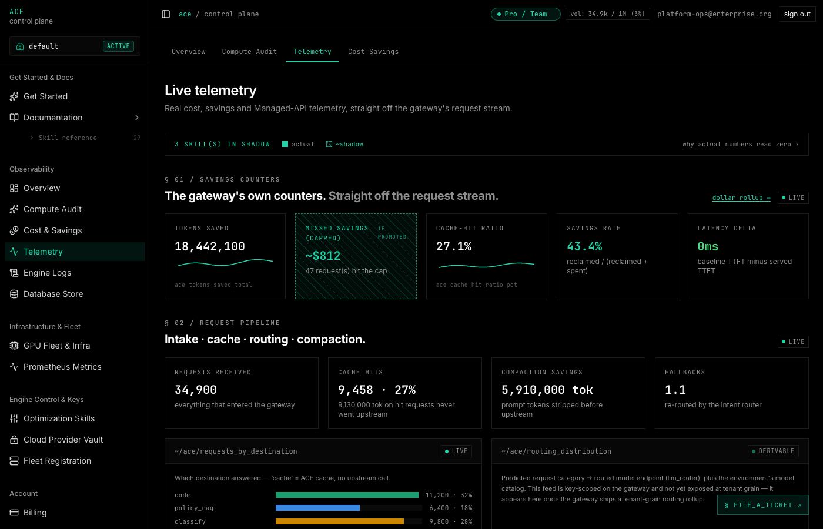The width and height of the screenshot is (823, 529).
Task: Select the Telemetry tab
Action: tap(312, 52)
